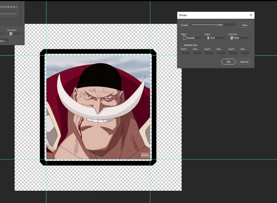Open Corners dropdown in left stroke panel
This screenshot has width=277, height=203.
point(15,34)
